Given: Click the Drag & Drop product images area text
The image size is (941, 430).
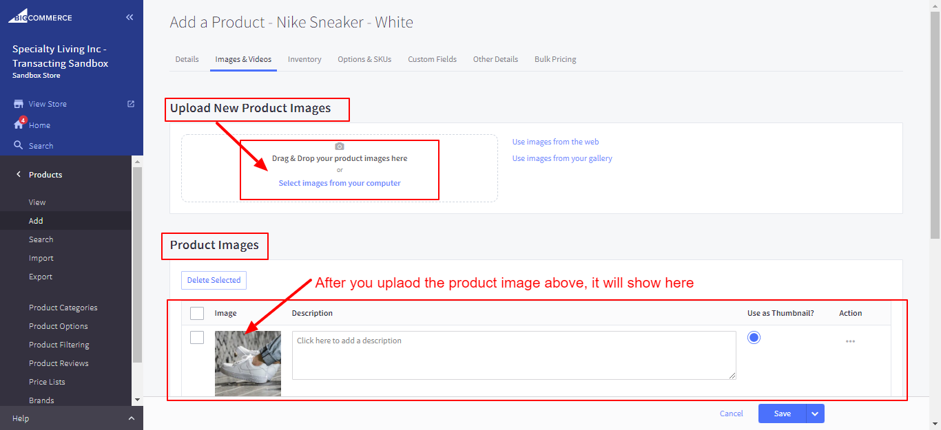Looking at the screenshot, I should pos(340,158).
